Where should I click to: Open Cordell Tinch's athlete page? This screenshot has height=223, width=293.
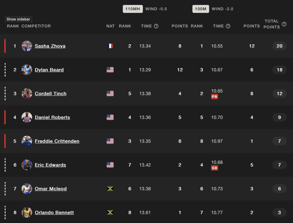51,94
